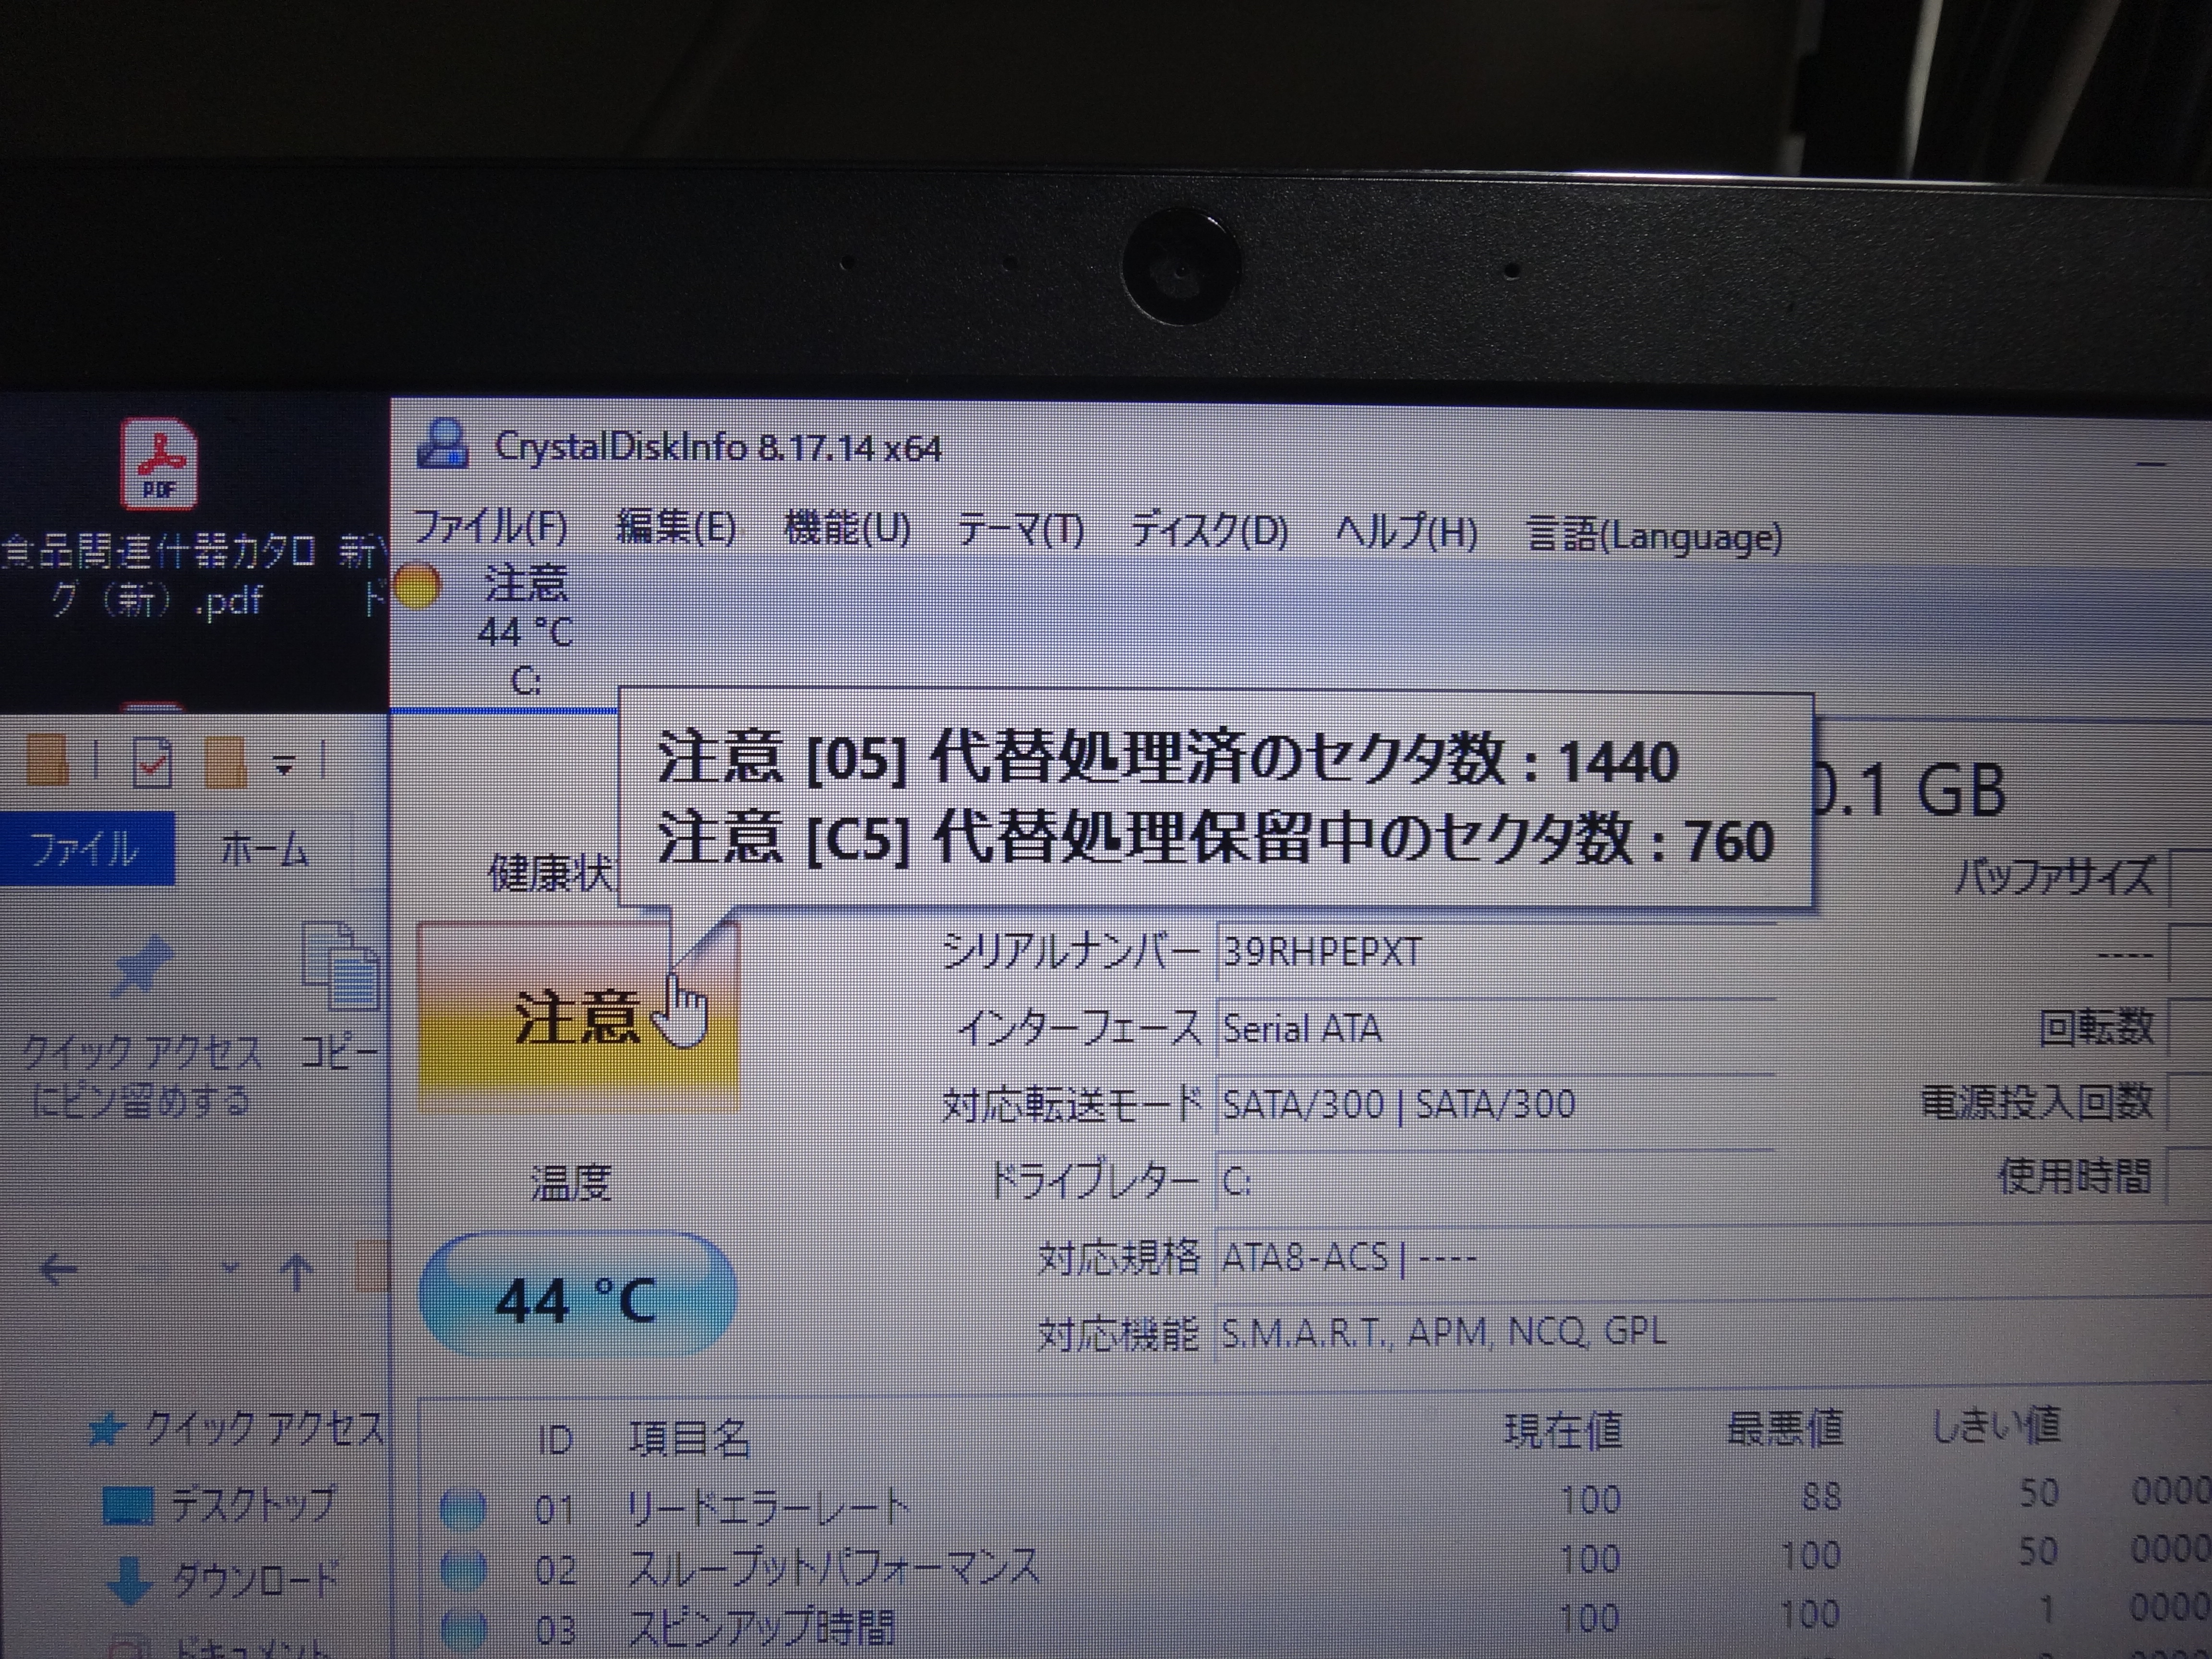Click the Explorer up arrow

point(297,1271)
